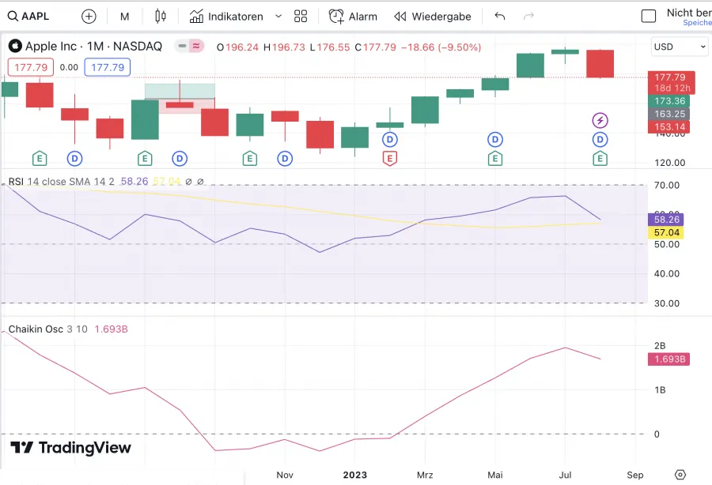The height and width of the screenshot is (485, 712).
Task: Undo the last chart action
Action: click(x=499, y=16)
